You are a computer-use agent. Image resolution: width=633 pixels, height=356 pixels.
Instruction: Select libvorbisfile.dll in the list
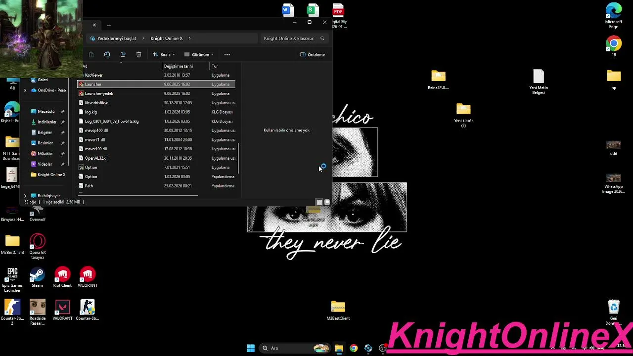[x=156, y=103]
